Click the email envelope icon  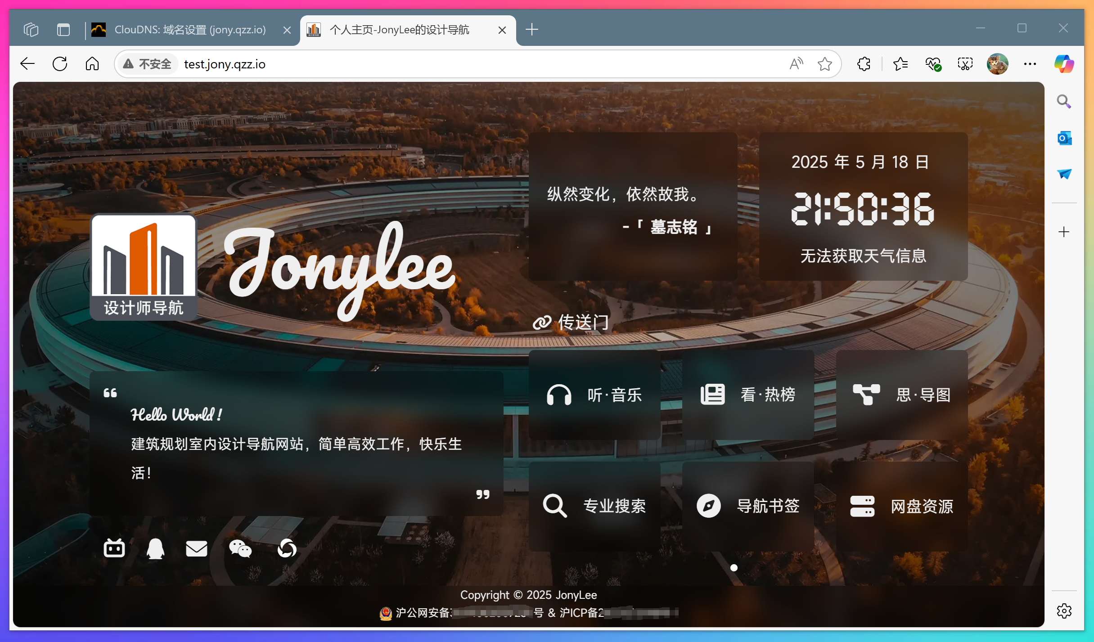pyautogui.click(x=196, y=548)
